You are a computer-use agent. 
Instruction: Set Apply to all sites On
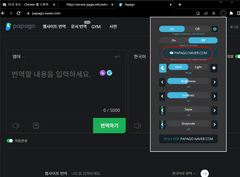point(174,40)
